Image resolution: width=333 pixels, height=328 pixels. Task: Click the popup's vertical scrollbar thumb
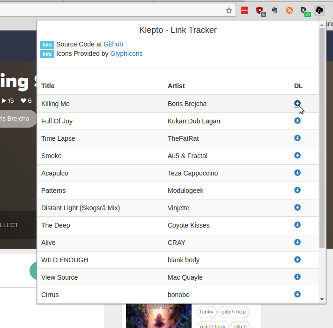pos(322,137)
